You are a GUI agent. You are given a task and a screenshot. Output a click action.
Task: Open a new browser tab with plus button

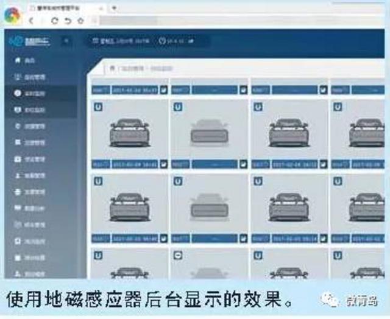pyautogui.click(x=114, y=7)
